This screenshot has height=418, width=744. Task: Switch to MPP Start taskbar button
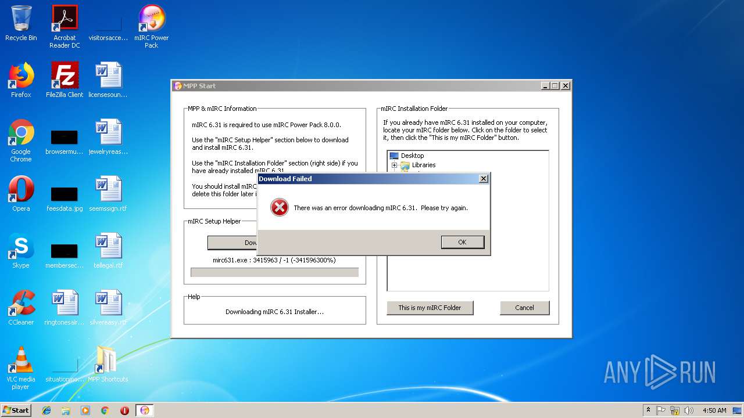tap(145, 410)
